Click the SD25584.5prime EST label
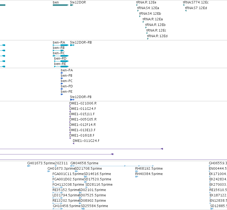Viewport: 227px width, 210px height. pyautogui.click(x=94, y=206)
